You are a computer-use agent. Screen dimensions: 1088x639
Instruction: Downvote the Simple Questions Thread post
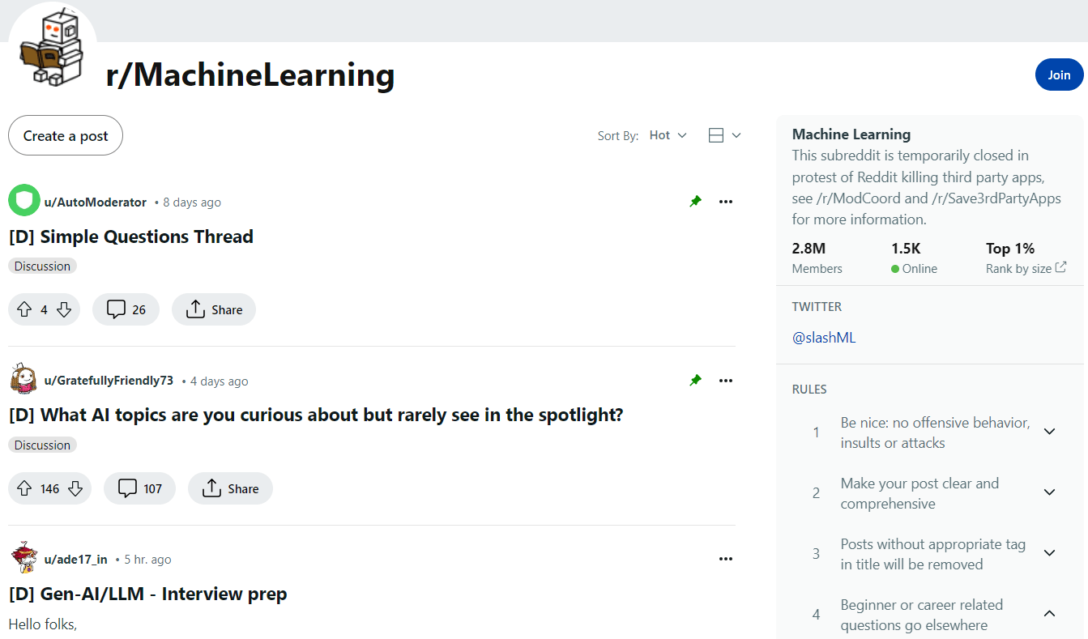pyautogui.click(x=64, y=309)
